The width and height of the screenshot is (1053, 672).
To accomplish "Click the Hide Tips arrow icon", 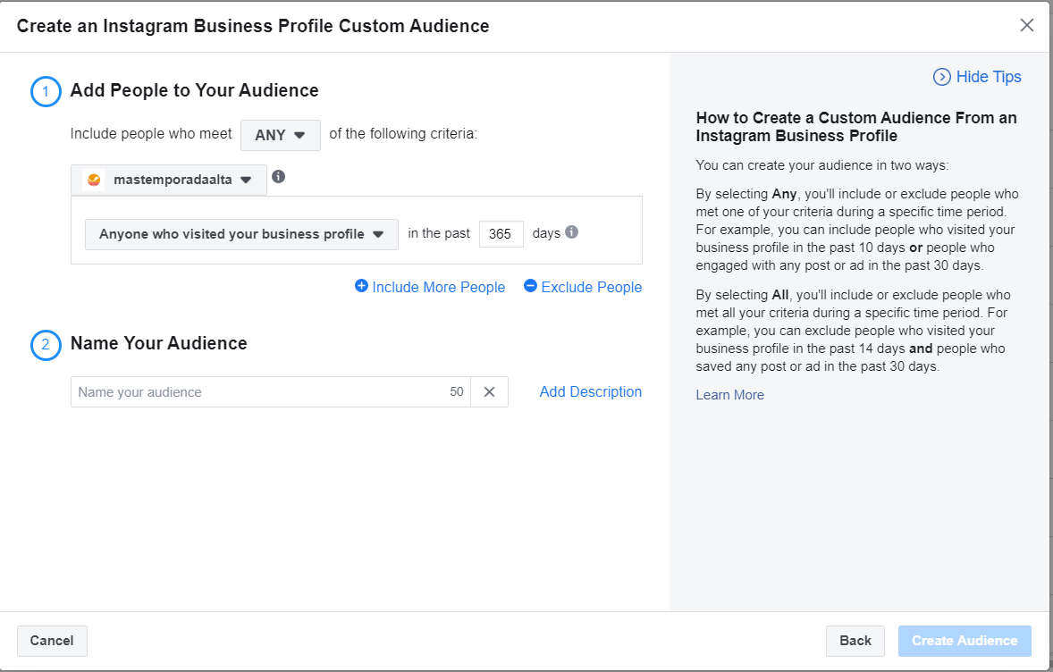I will [x=941, y=77].
